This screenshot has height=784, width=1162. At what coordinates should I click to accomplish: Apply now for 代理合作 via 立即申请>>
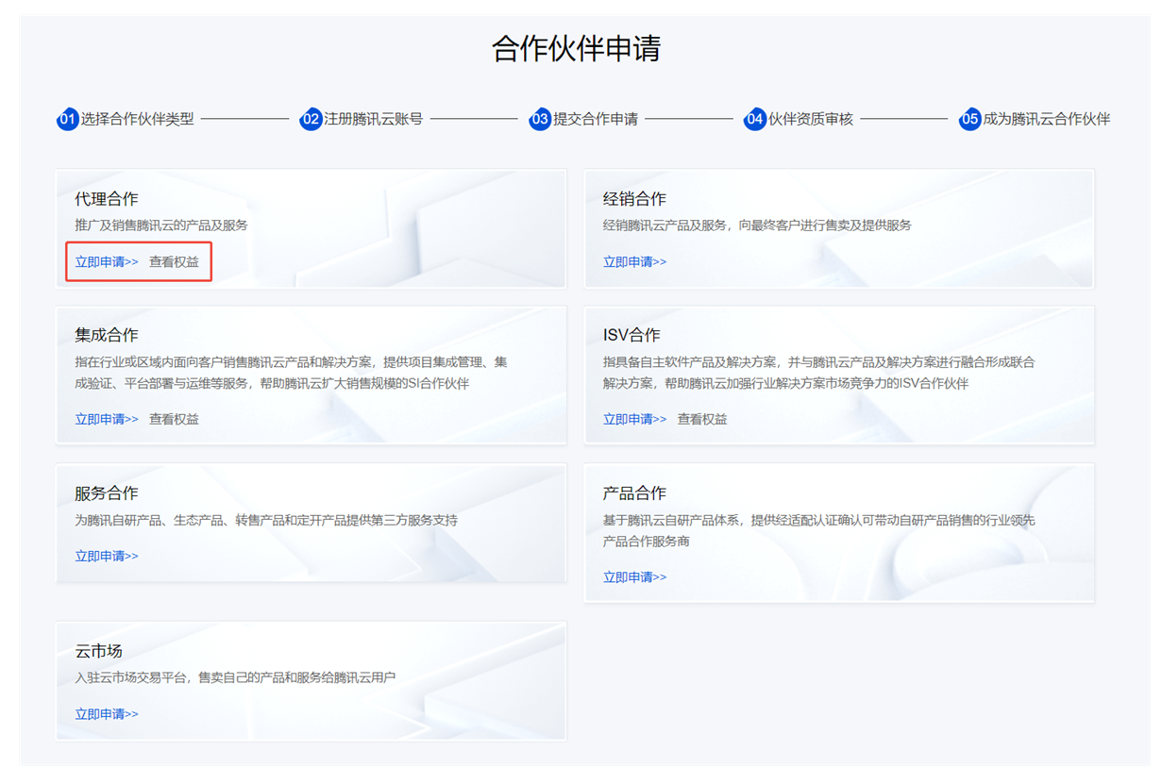[107, 262]
